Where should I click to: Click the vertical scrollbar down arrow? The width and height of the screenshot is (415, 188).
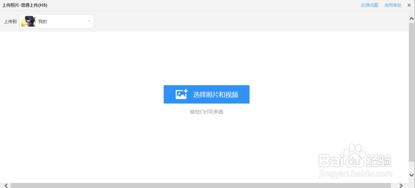coord(412,175)
